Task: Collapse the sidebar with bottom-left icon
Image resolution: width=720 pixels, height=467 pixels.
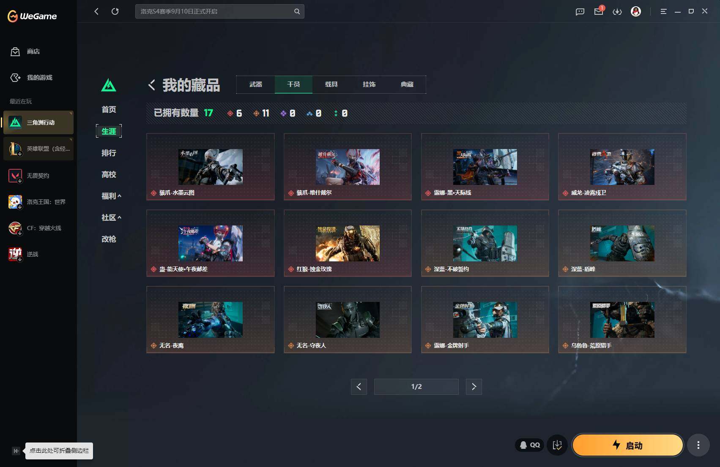Action: tap(16, 451)
